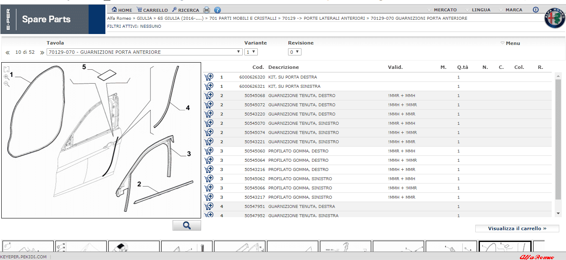The width and height of the screenshot is (566, 260).
Task: Expand the Menu dropdown
Action: [x=510, y=43]
